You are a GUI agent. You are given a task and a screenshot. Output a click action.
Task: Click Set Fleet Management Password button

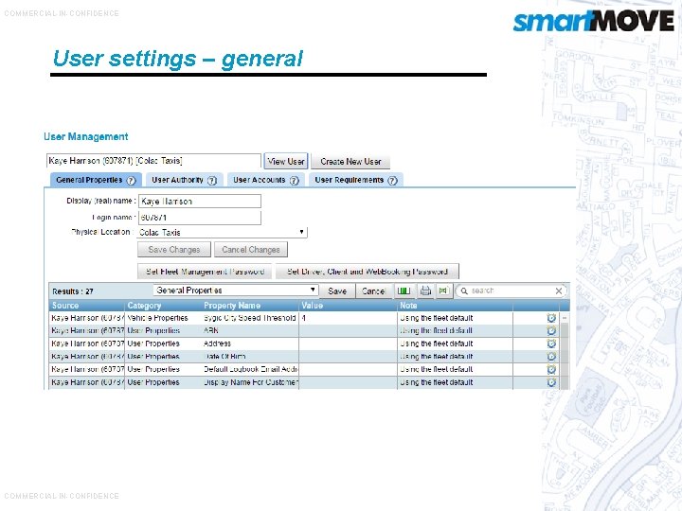[205, 272]
